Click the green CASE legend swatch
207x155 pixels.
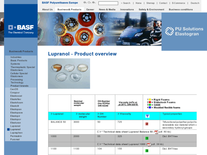pyautogui.click(x=150, y=105)
